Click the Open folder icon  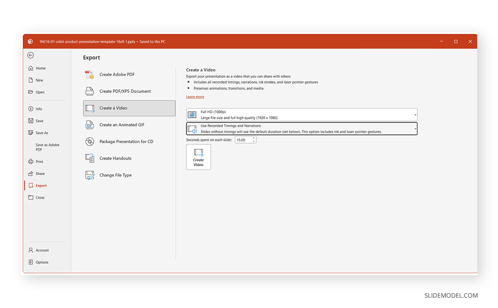pyautogui.click(x=31, y=92)
